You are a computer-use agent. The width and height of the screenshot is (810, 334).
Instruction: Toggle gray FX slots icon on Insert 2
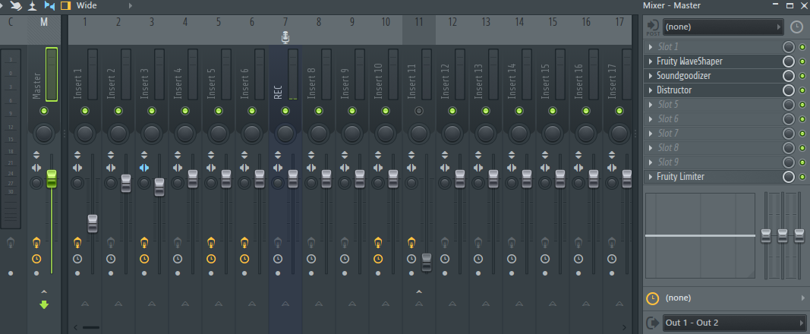[x=111, y=241]
